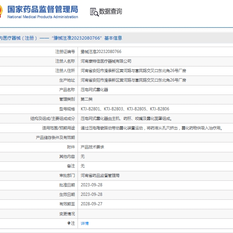This screenshot has width=233, height=233.
Task: Click the 备注 value 无
Action: click(x=83, y=166)
